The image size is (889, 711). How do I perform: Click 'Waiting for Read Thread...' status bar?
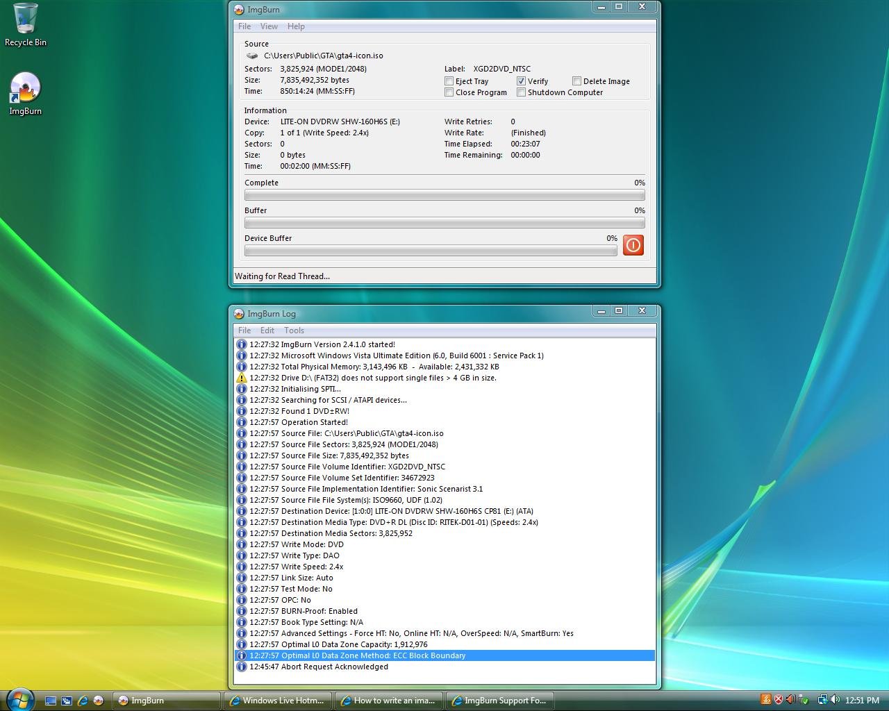tap(444, 276)
